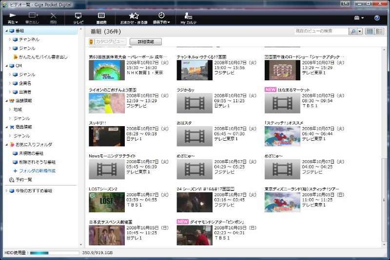Expand the チャンネル tree node
Viewport: 390px width, 260px height.
[x=10, y=39]
